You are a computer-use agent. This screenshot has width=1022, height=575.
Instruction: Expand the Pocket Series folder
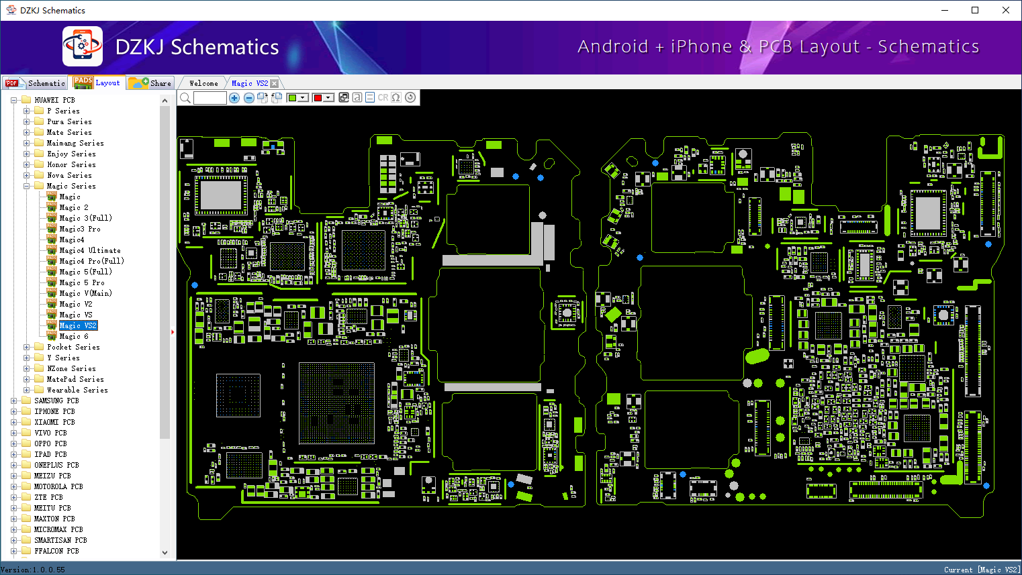26,347
